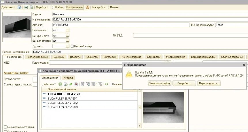Switch to the Свойства tab
This screenshot has width=248, height=132.
(92, 57)
